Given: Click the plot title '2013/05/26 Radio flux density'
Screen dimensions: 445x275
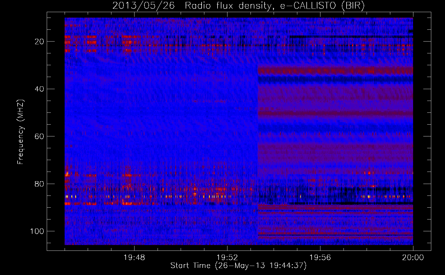Looking at the screenshot, I should point(238,6).
